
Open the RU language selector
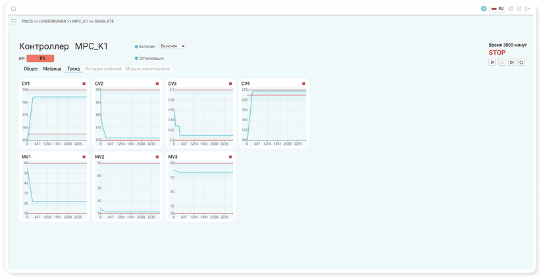tap(497, 9)
